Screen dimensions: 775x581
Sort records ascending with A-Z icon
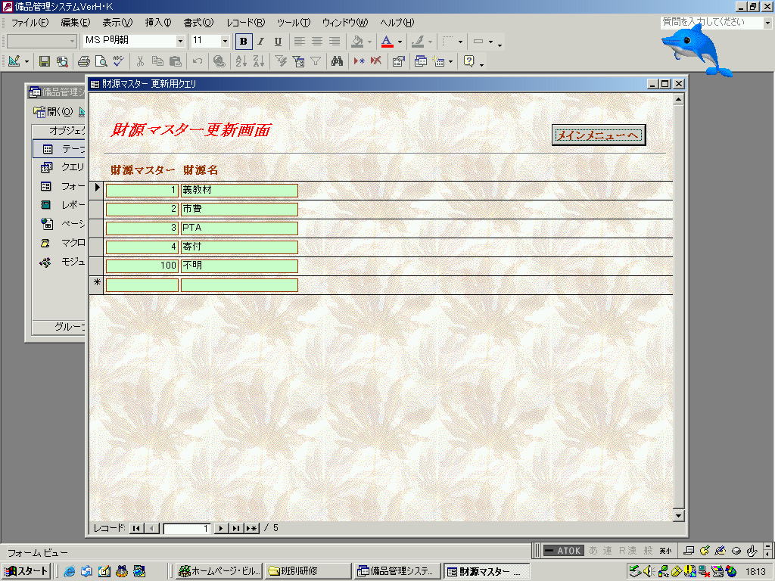[x=241, y=61]
